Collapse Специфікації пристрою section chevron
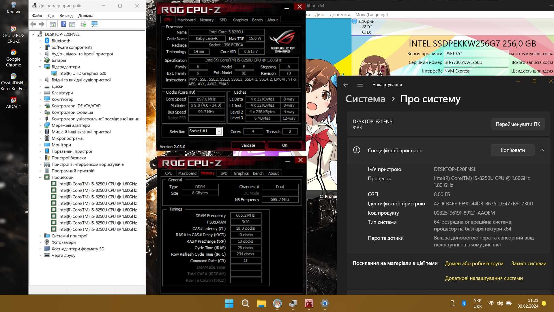Image resolution: width=554 pixels, height=312 pixels. point(542,150)
